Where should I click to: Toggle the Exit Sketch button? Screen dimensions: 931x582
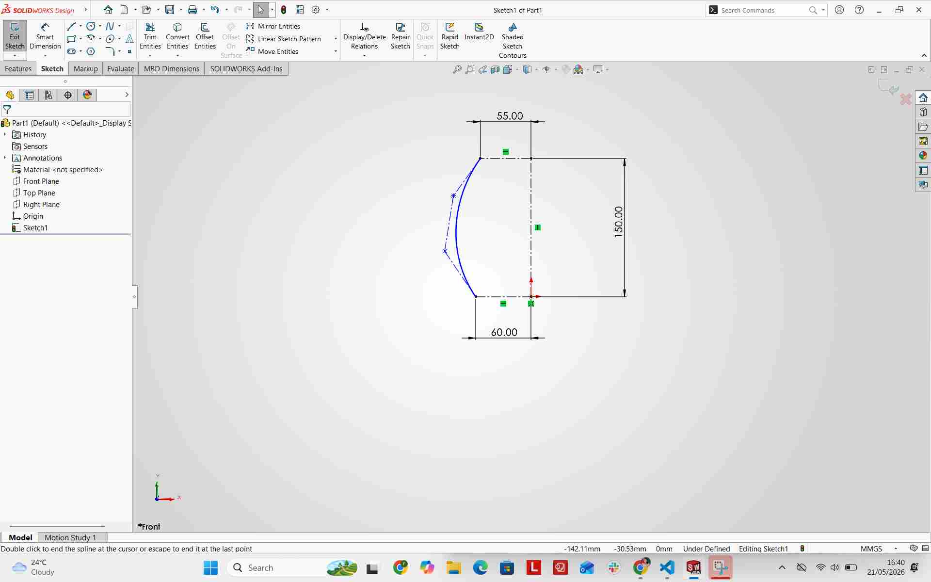tap(15, 36)
